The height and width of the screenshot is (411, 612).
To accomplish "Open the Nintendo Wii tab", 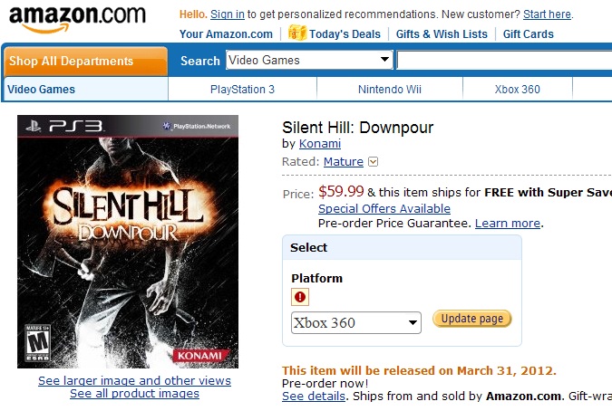I will pos(390,90).
